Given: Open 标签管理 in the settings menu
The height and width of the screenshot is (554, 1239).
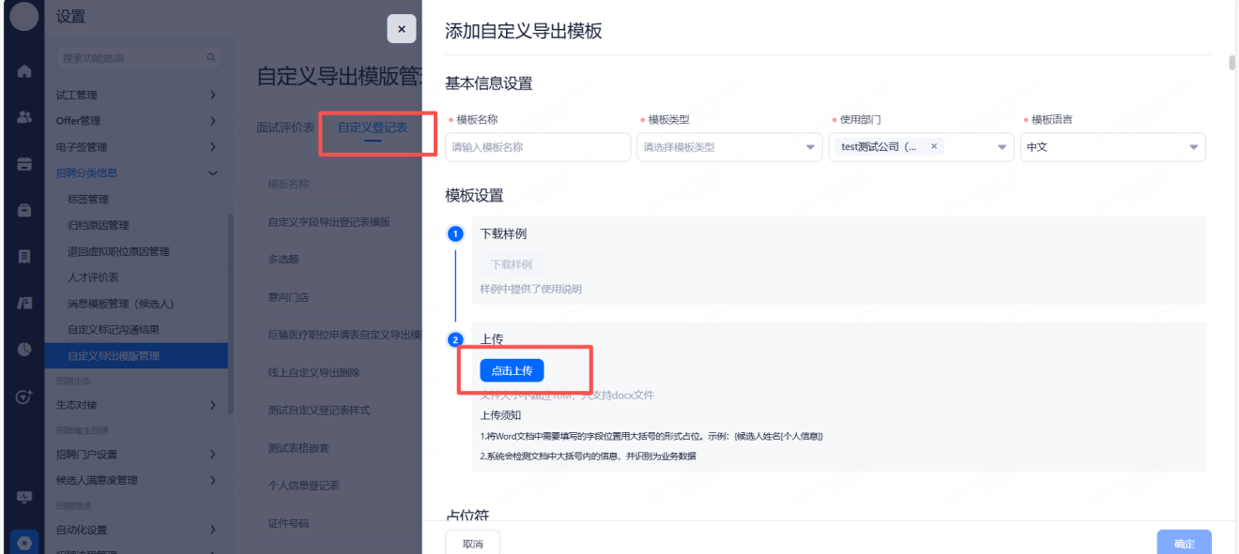Looking at the screenshot, I should [88, 199].
